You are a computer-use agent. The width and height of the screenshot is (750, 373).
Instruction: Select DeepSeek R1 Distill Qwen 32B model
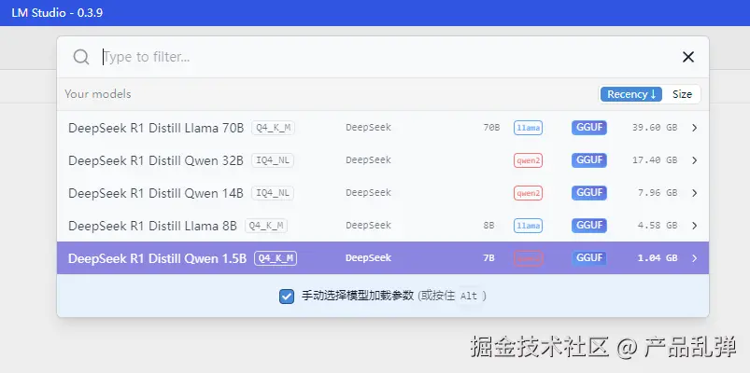coord(383,160)
